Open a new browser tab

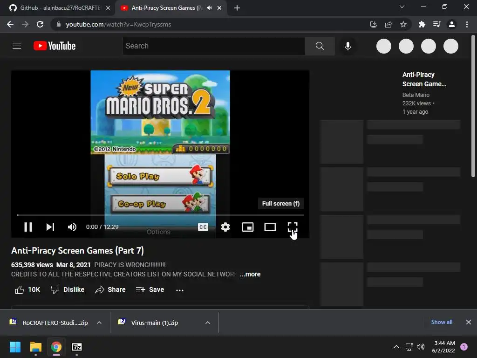pos(237,8)
